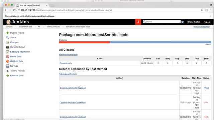Click the browser address bar URL
Screen dimensions: 214x120
[x=66, y=10]
